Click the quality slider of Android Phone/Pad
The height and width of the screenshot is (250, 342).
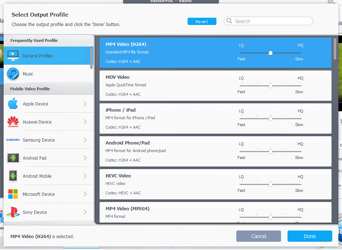(271, 151)
